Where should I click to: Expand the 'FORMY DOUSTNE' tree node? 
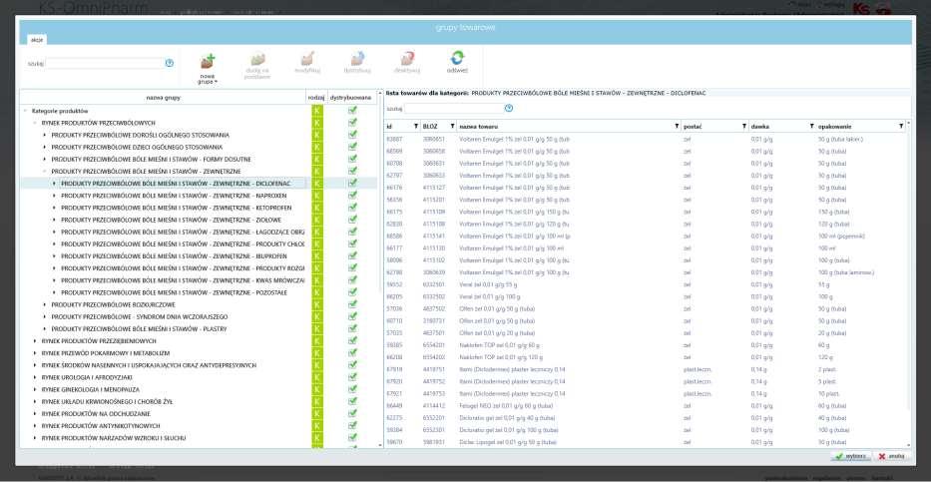(x=45, y=160)
